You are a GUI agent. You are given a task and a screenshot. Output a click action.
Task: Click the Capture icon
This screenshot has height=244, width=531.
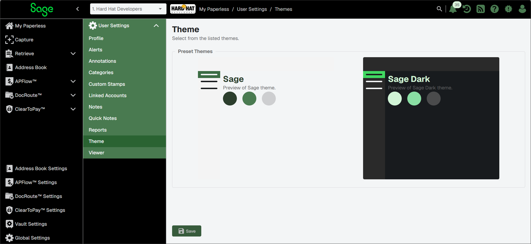pyautogui.click(x=9, y=40)
